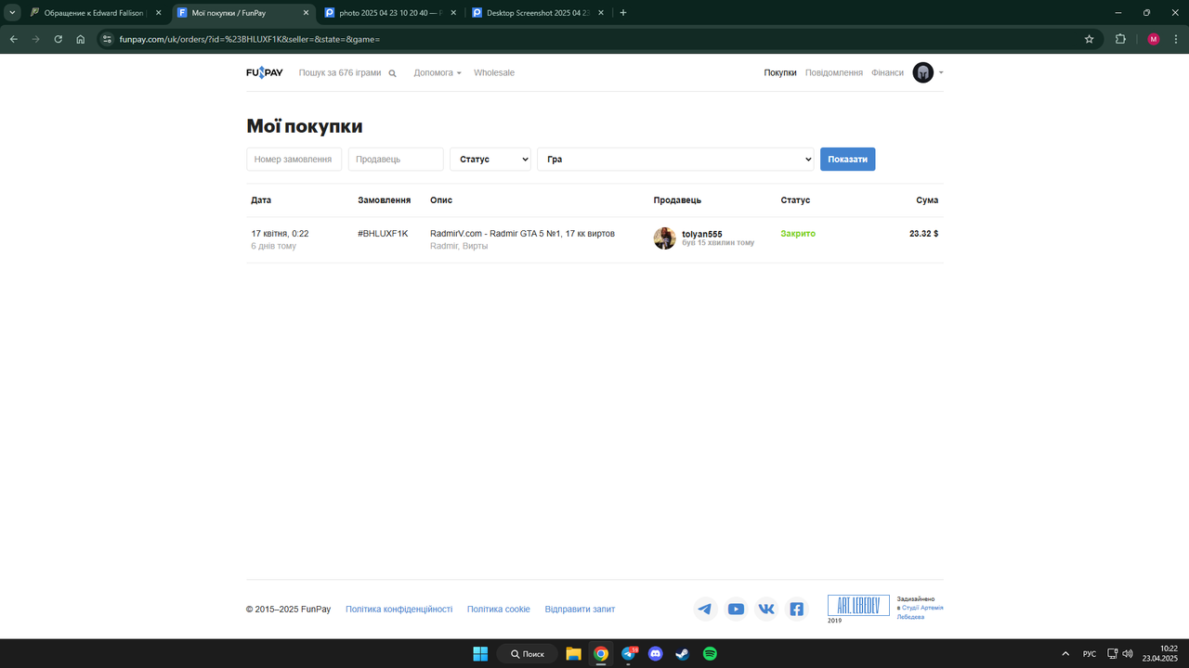Focus the Номер замовлення input field
The height and width of the screenshot is (668, 1189).
tap(294, 160)
